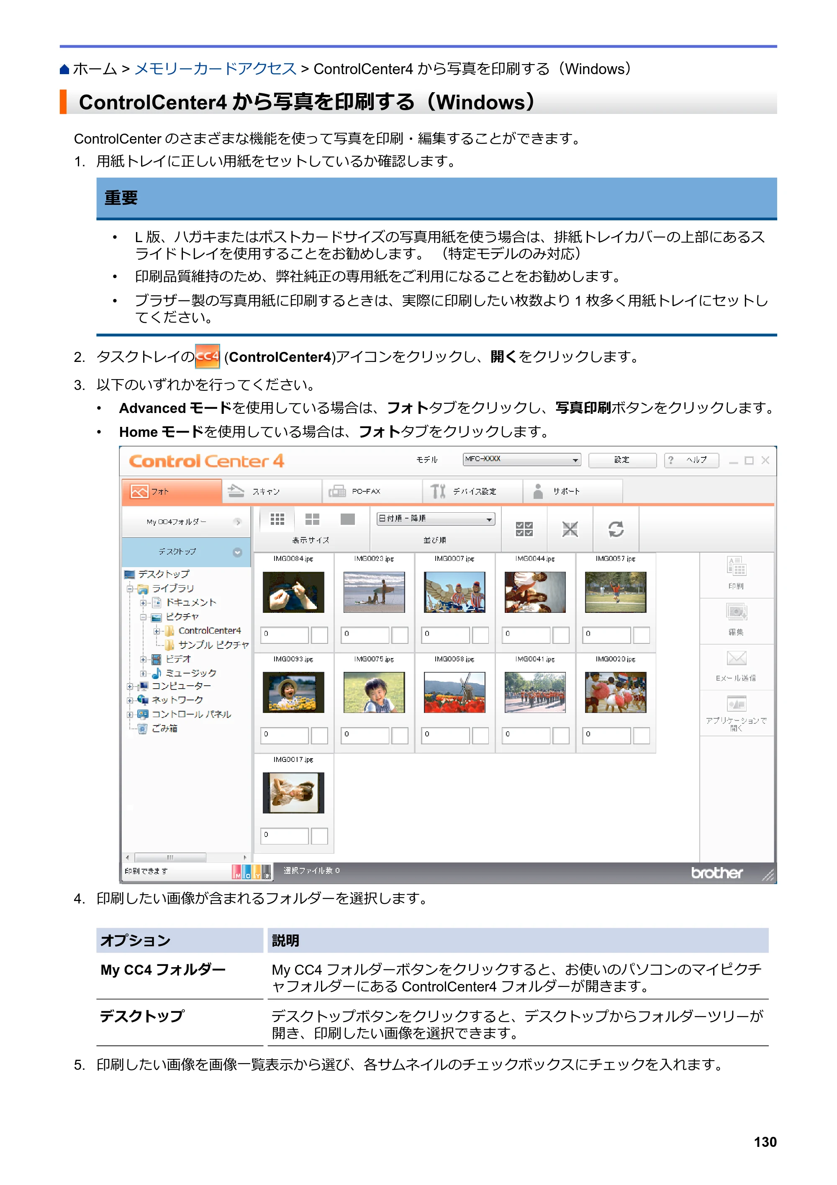Image resolution: width=837 pixels, height=1185 pixels.
Task: Select the ビデオ filmstrip icon
Action: point(156,659)
